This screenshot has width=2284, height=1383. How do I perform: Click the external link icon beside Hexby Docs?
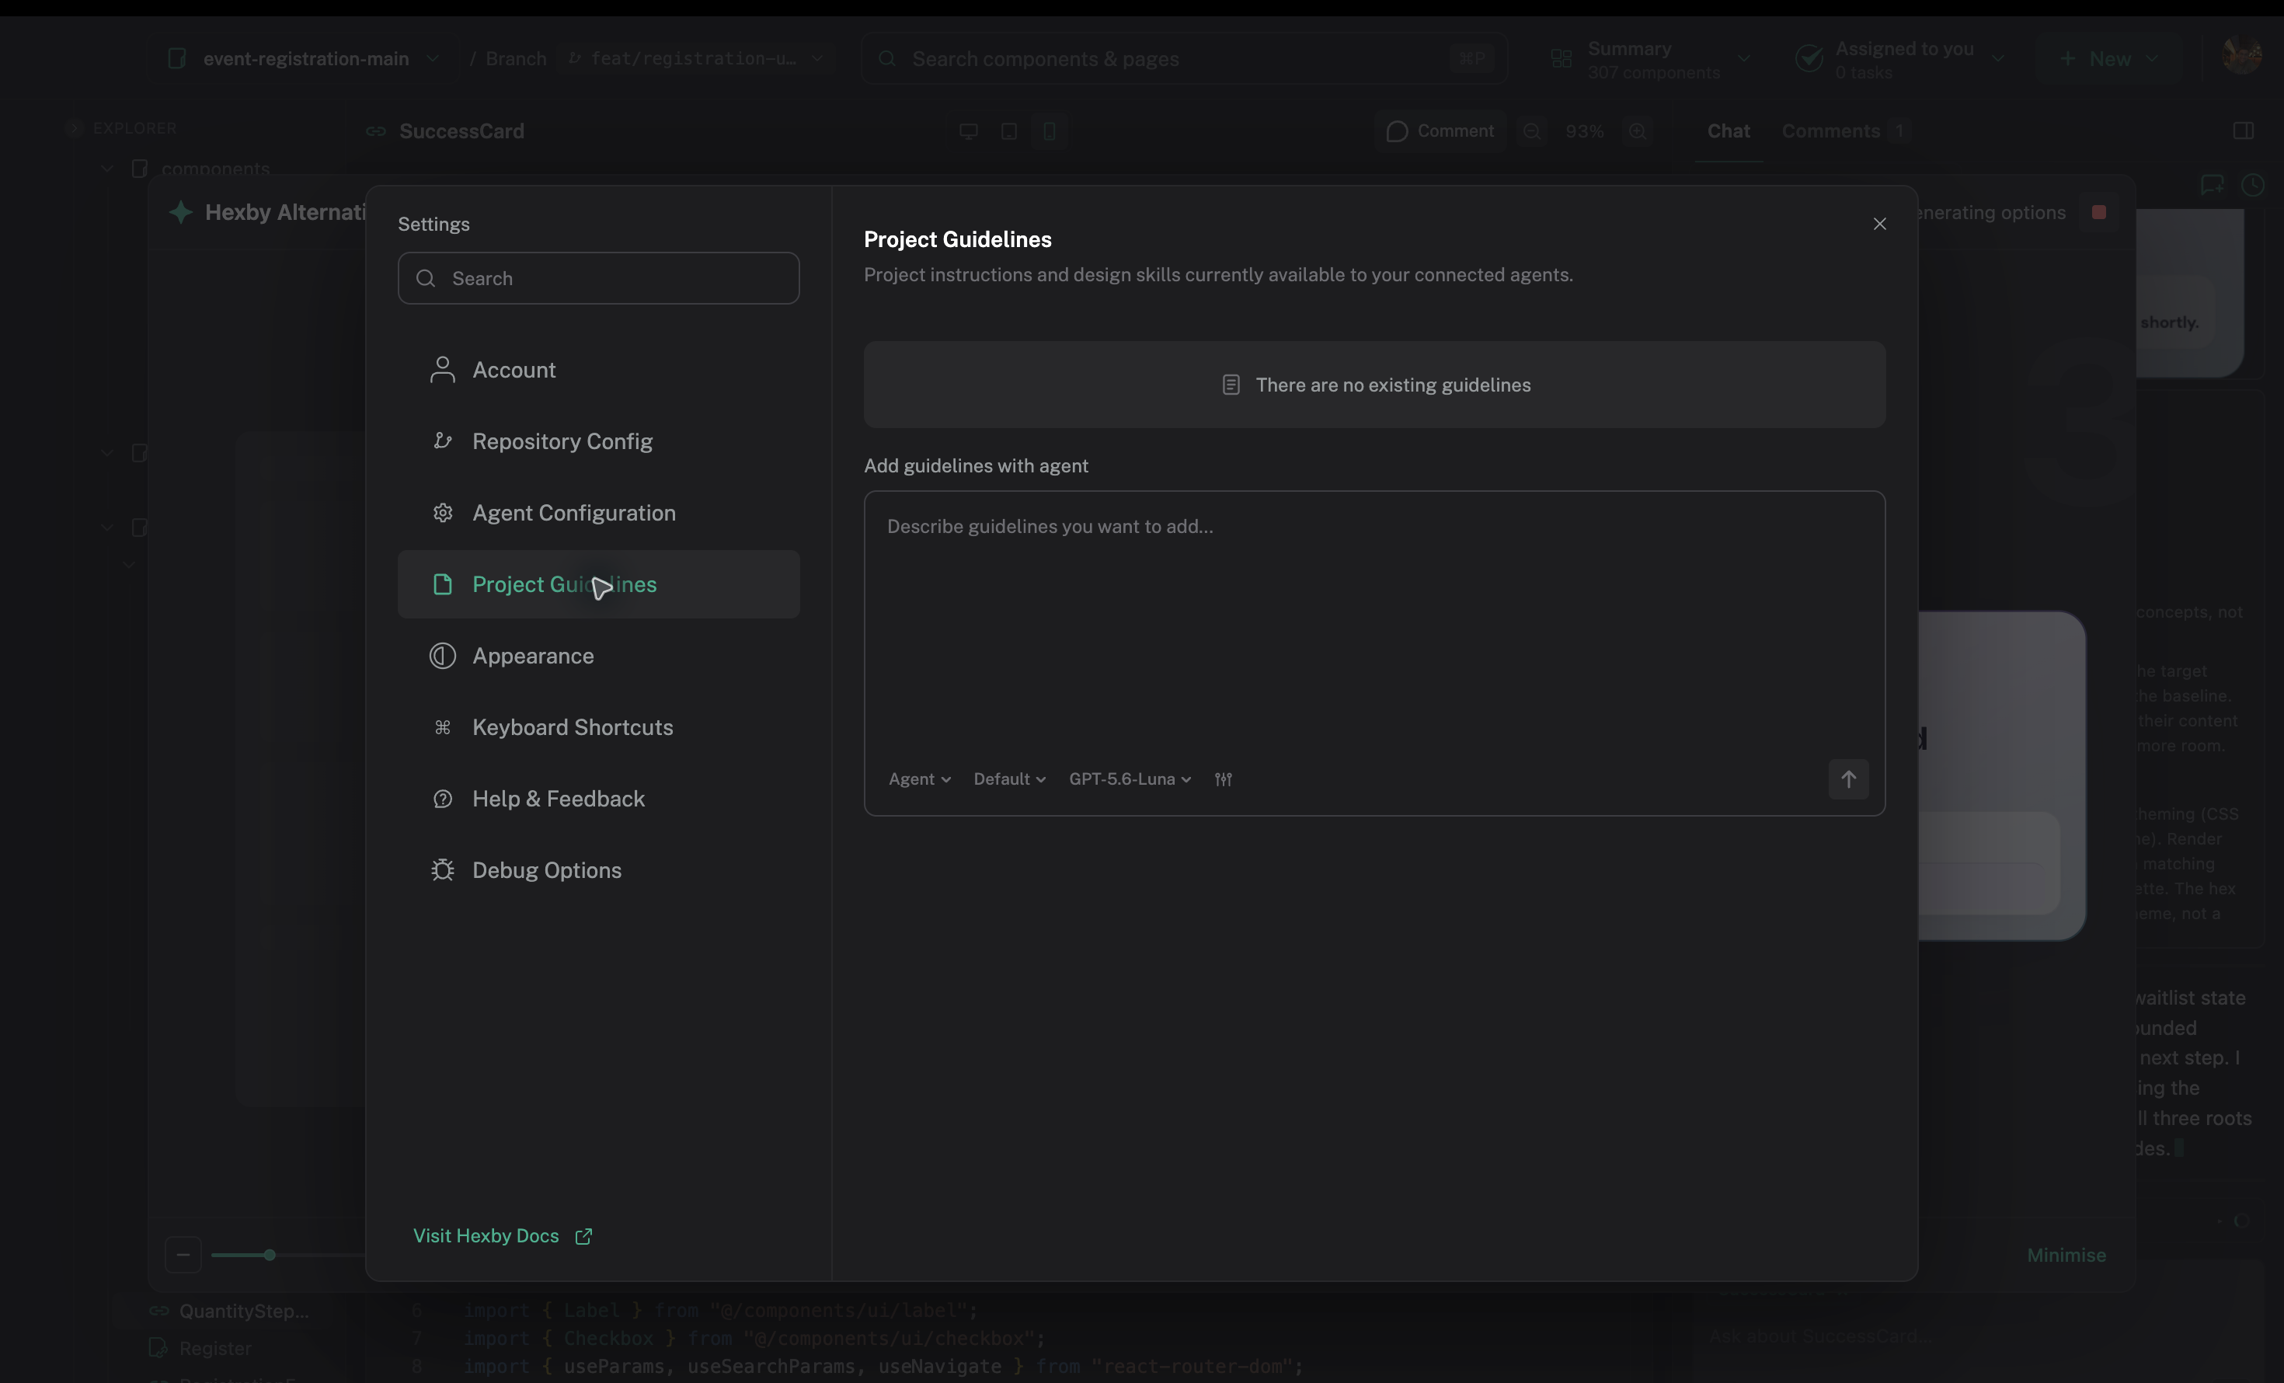click(583, 1235)
